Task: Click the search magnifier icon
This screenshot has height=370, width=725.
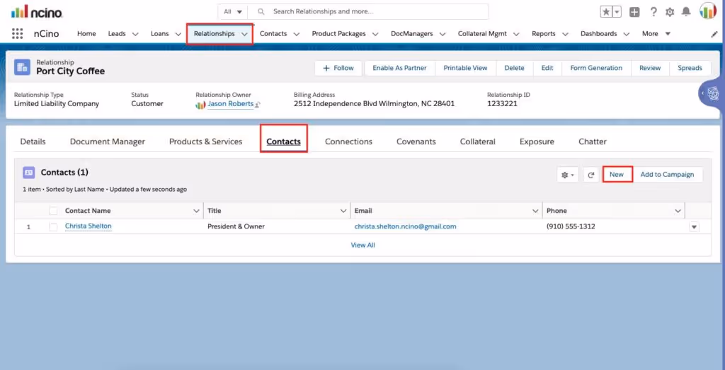Action: point(261,11)
